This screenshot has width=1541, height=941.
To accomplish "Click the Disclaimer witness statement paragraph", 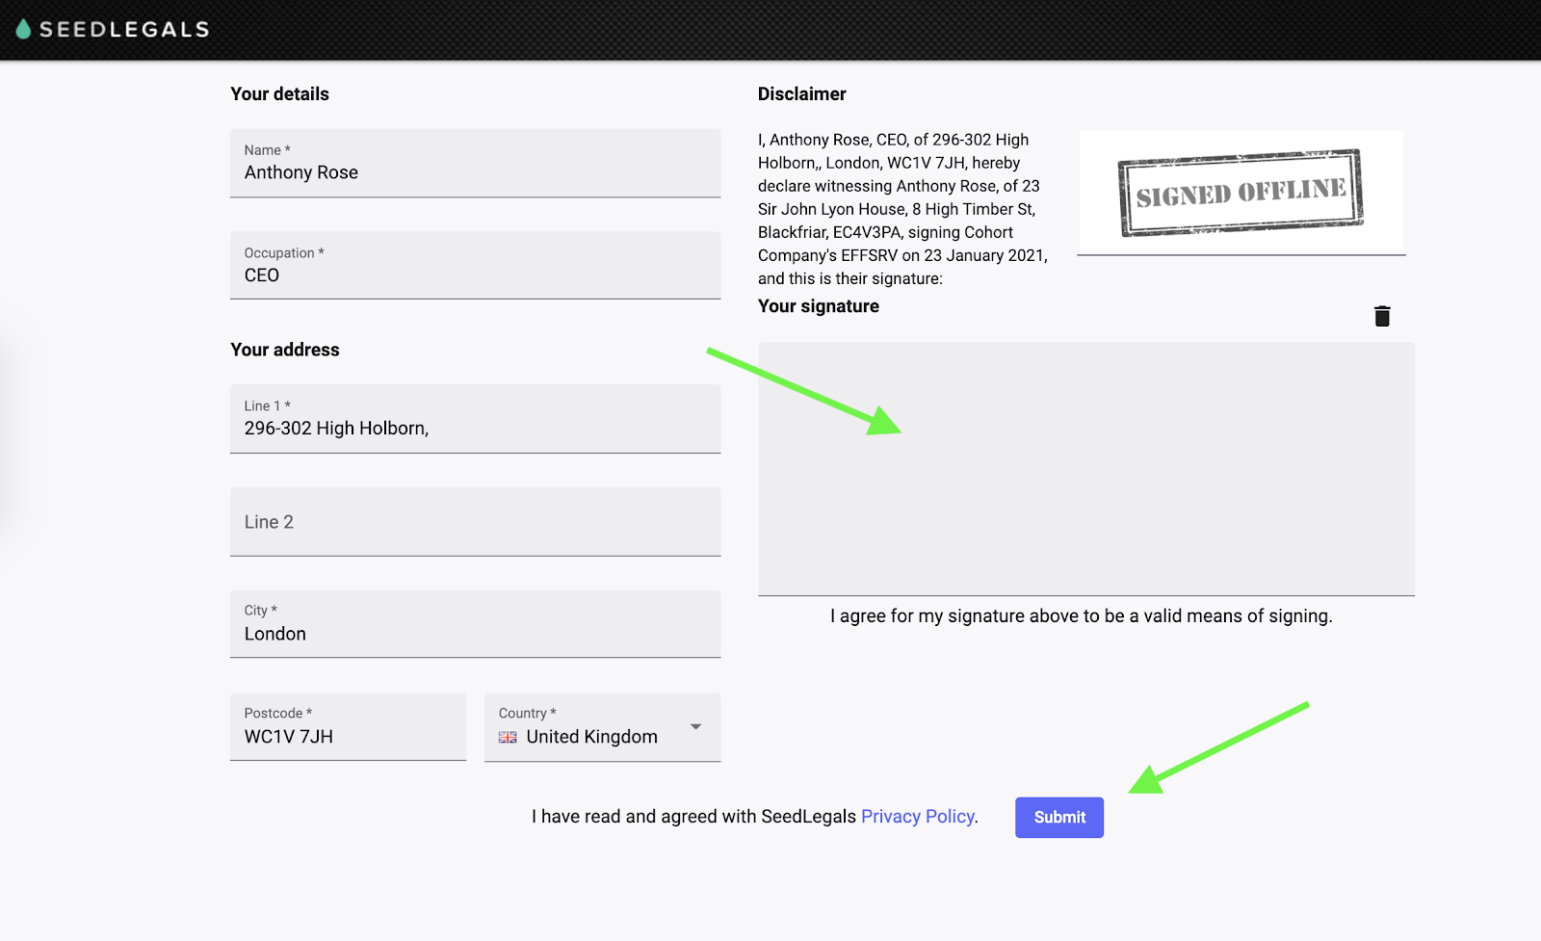I will 901,209.
